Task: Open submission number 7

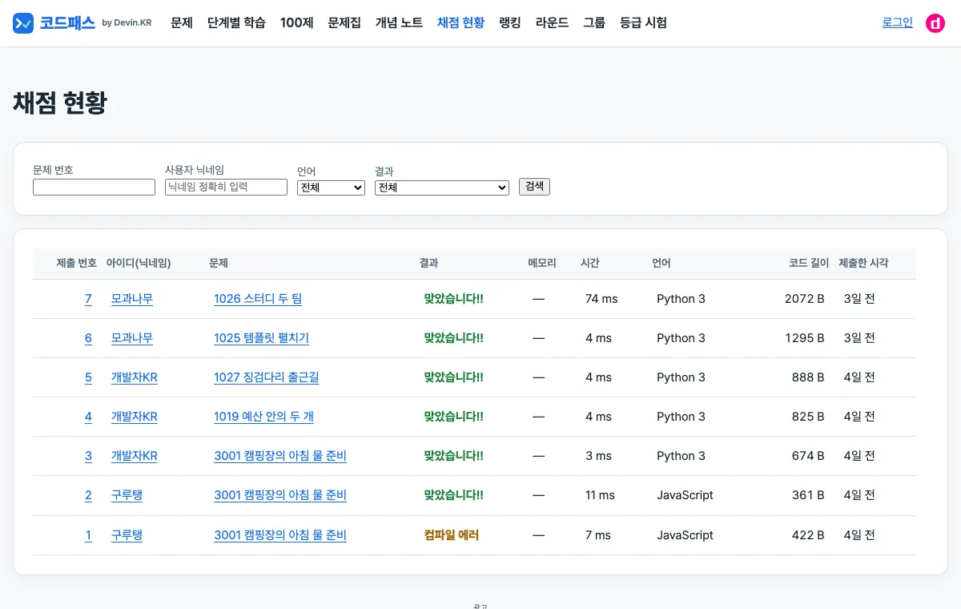Action: point(88,299)
